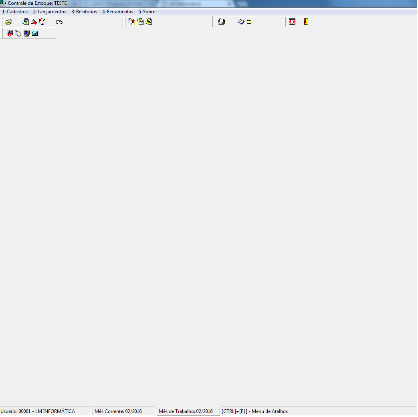Open the 5-Sobre menu
Viewport: 418px width, 417px height.
[x=147, y=12]
